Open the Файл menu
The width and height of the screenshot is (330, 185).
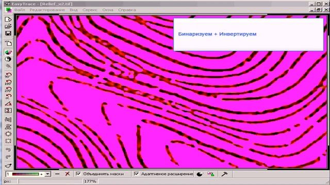20,10
